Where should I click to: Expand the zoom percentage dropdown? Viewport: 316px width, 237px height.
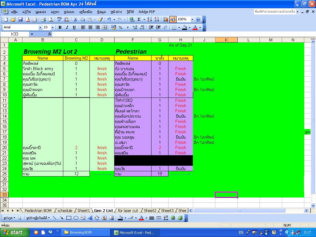pyautogui.click(x=192, y=19)
